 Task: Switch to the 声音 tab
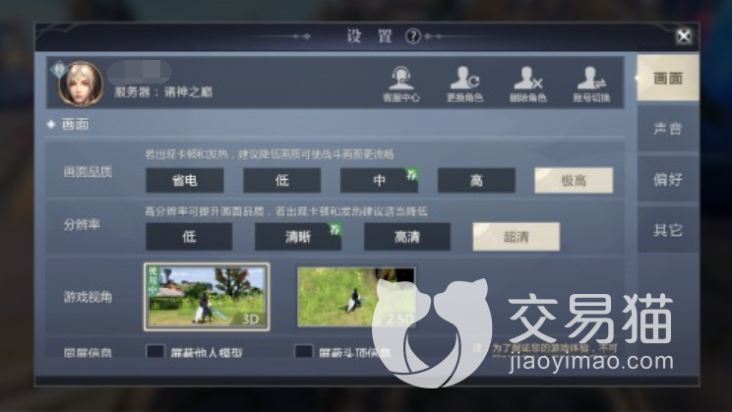tap(668, 128)
